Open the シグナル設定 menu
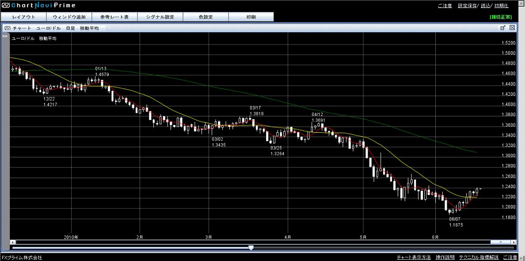525x261 pixels. click(160, 17)
